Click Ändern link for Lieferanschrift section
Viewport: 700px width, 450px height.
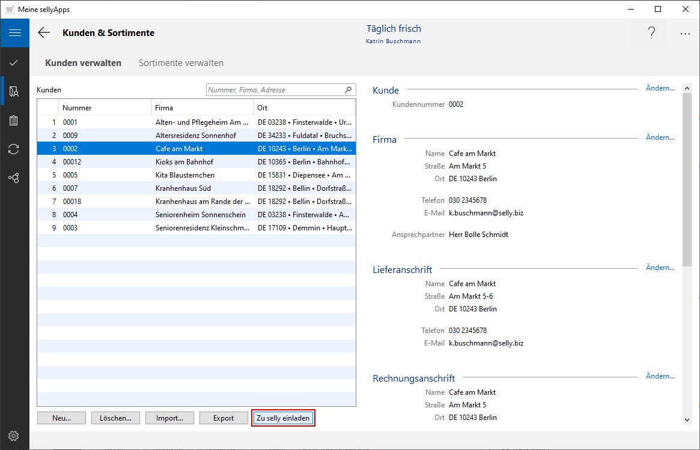(660, 268)
